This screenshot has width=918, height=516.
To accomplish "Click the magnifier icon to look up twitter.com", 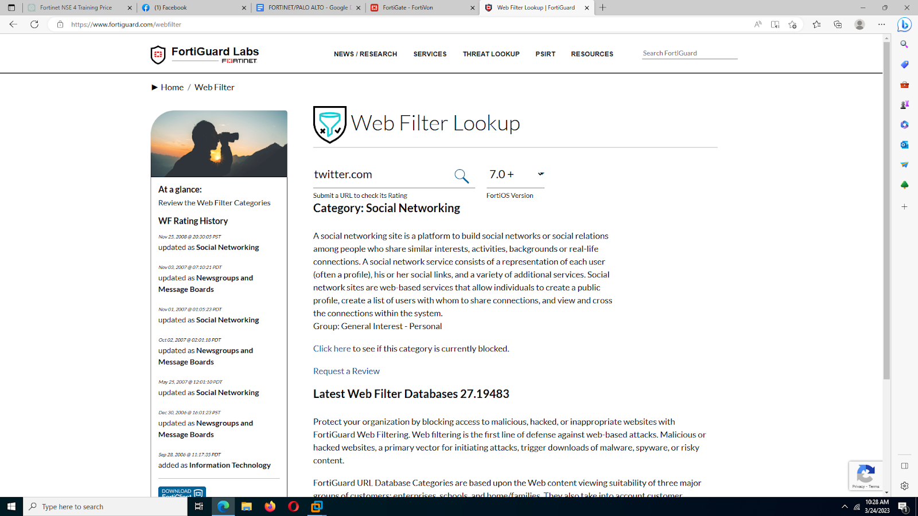I will (x=461, y=176).
